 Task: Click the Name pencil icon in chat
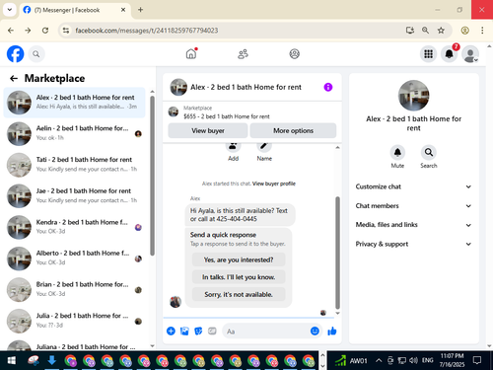264,146
